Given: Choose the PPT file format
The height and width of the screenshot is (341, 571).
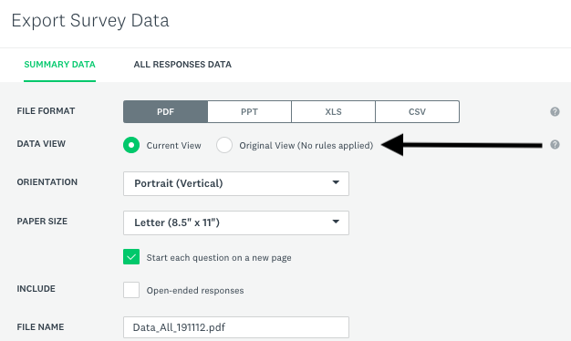Looking at the screenshot, I should [x=249, y=112].
